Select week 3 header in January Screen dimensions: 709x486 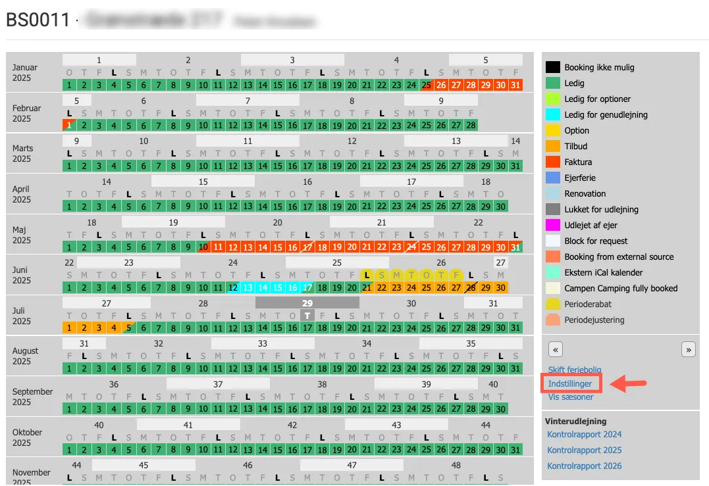292,60
